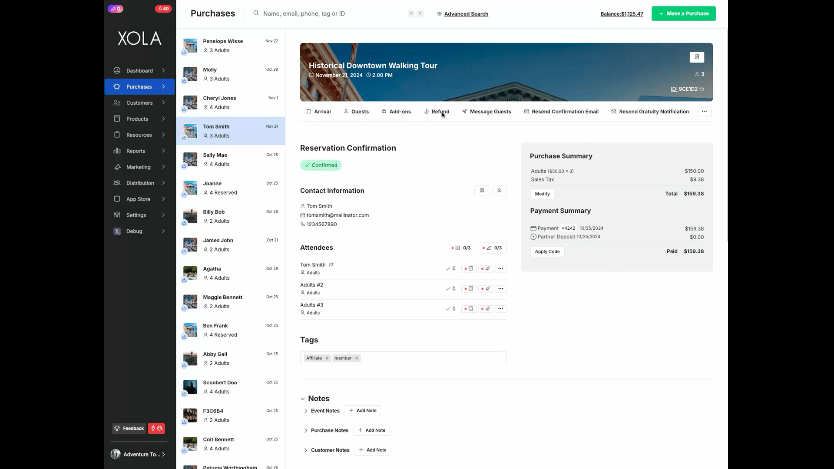
Task: Click the red notifications bell badge showing 40
Action: click(x=163, y=9)
